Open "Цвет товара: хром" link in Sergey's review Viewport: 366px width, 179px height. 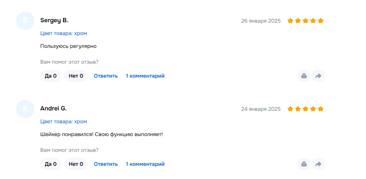64,33
